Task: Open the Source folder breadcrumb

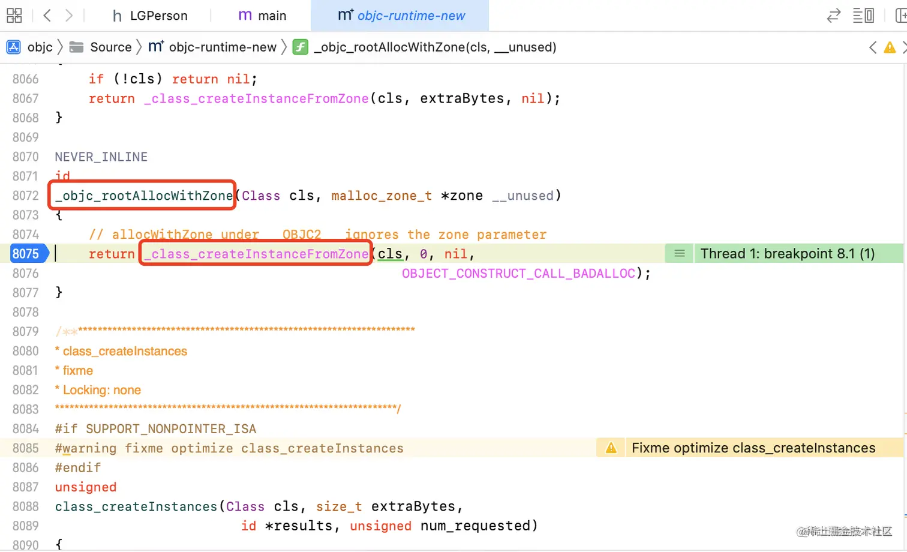Action: coord(110,47)
